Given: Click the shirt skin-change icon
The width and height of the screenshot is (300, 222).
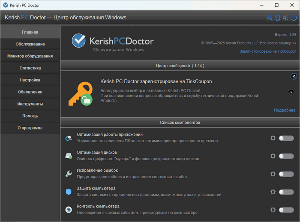Looking at the screenshot, I should (x=278, y=18).
